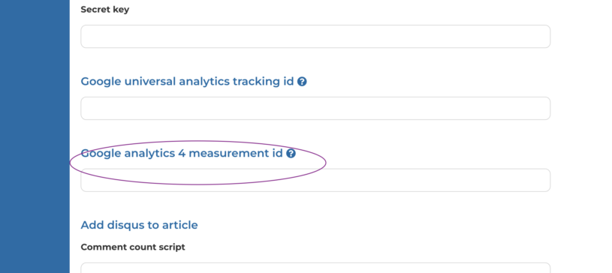
Task: Select the analytics 4 measurement id field
Action: click(x=315, y=180)
